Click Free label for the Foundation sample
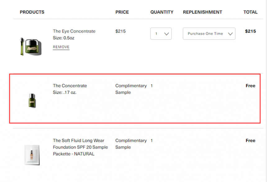Screen dimensions: 267x182 tap(250, 141)
